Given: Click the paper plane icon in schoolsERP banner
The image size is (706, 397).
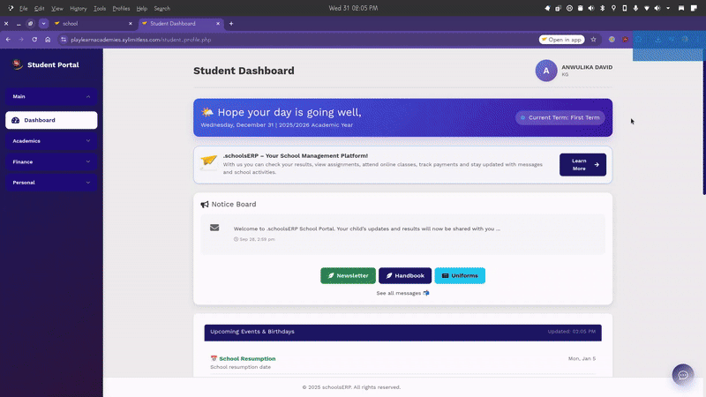Looking at the screenshot, I should [209, 161].
